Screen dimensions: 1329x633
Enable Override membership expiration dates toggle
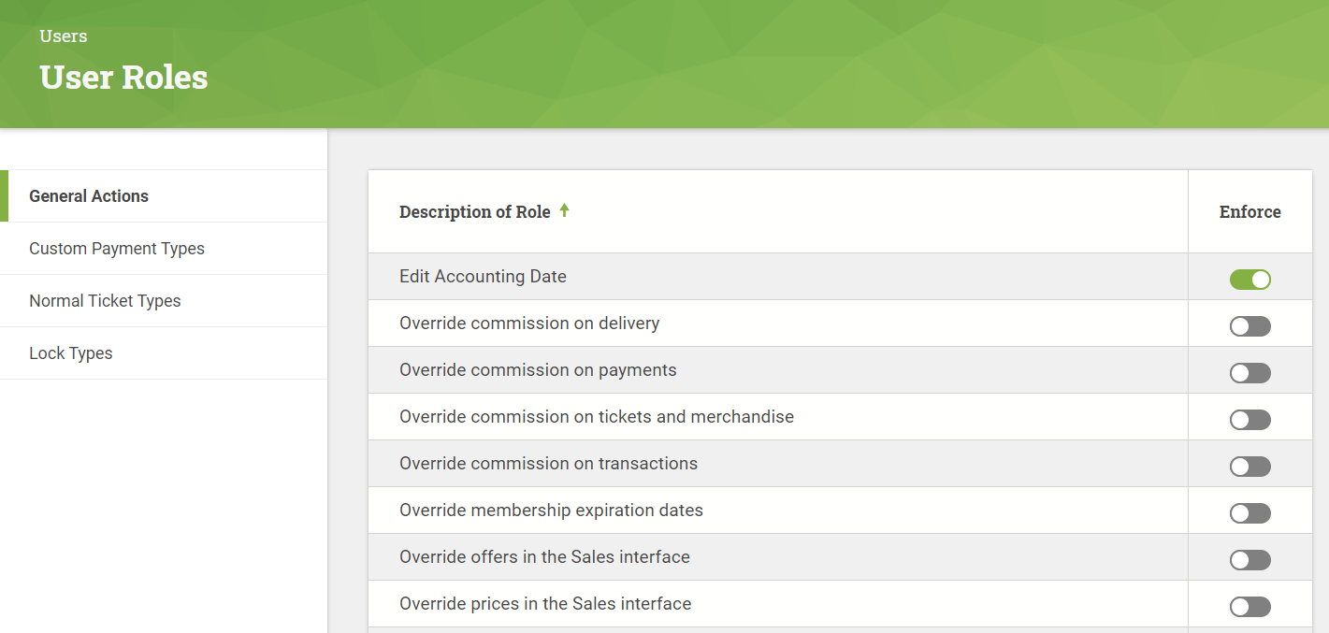coord(1250,513)
